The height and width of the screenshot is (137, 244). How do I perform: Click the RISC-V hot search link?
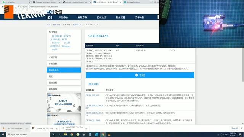click(x=67, y=36)
